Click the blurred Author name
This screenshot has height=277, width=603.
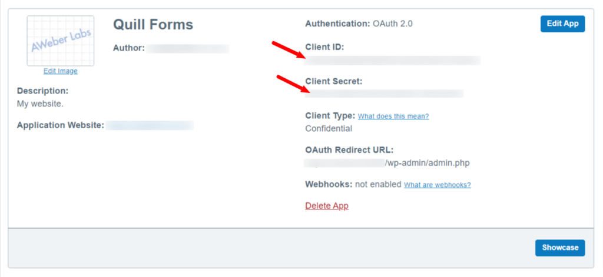pos(188,48)
